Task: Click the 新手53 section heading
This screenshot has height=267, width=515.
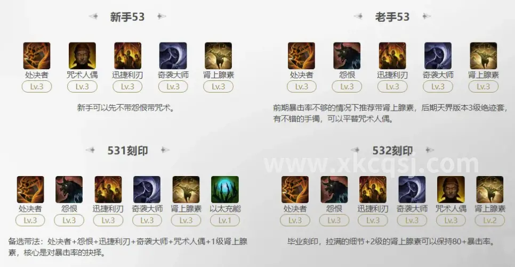Action: pos(127,16)
